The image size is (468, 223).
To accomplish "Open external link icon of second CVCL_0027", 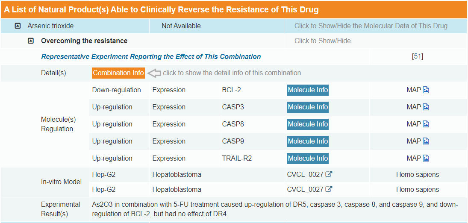I will click(x=329, y=189).
